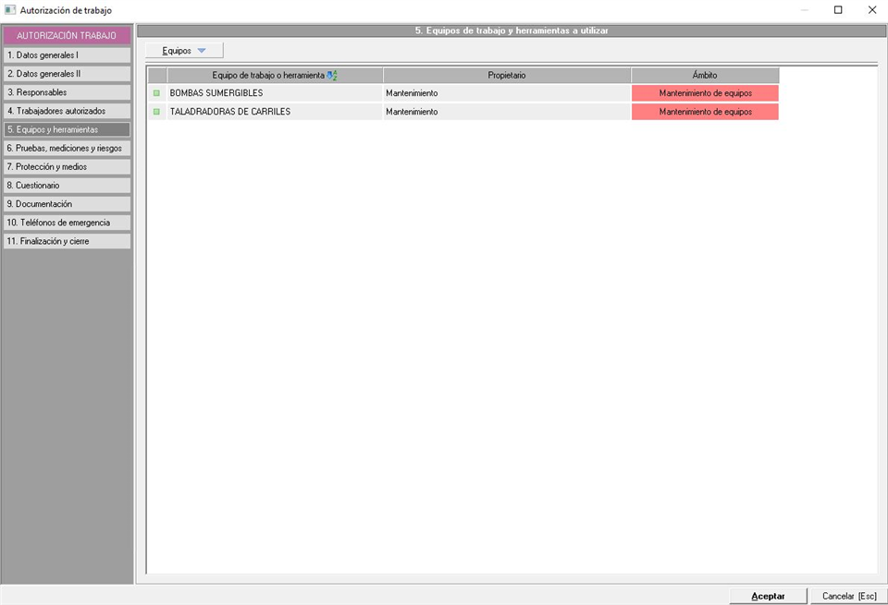
Task: Click the AUTORIZACIÓN TRABAJO header
Action: pos(67,35)
